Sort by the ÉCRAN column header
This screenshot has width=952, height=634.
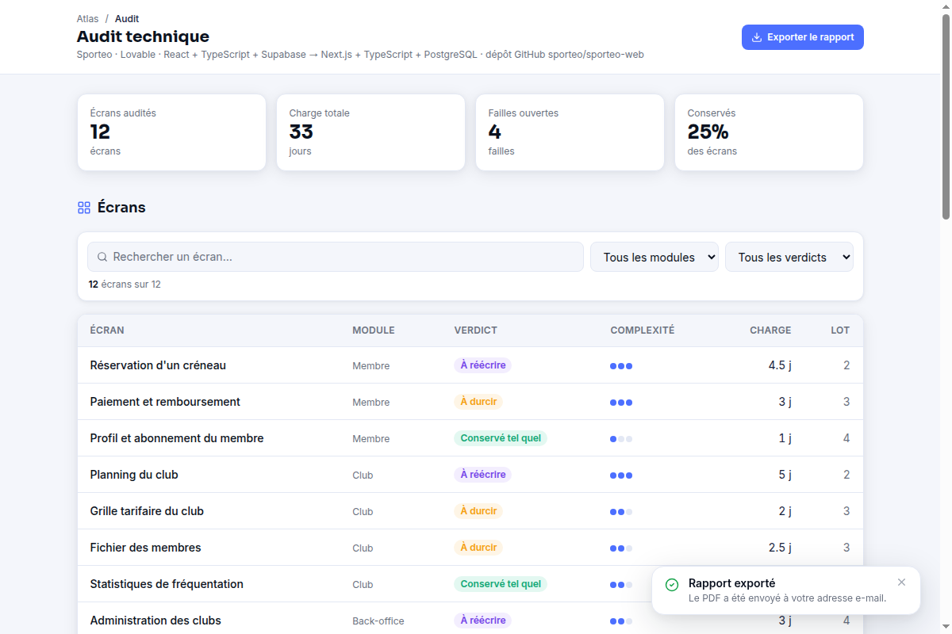coord(107,330)
